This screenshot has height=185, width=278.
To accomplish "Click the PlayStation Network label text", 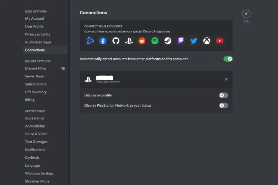I will (108, 81).
